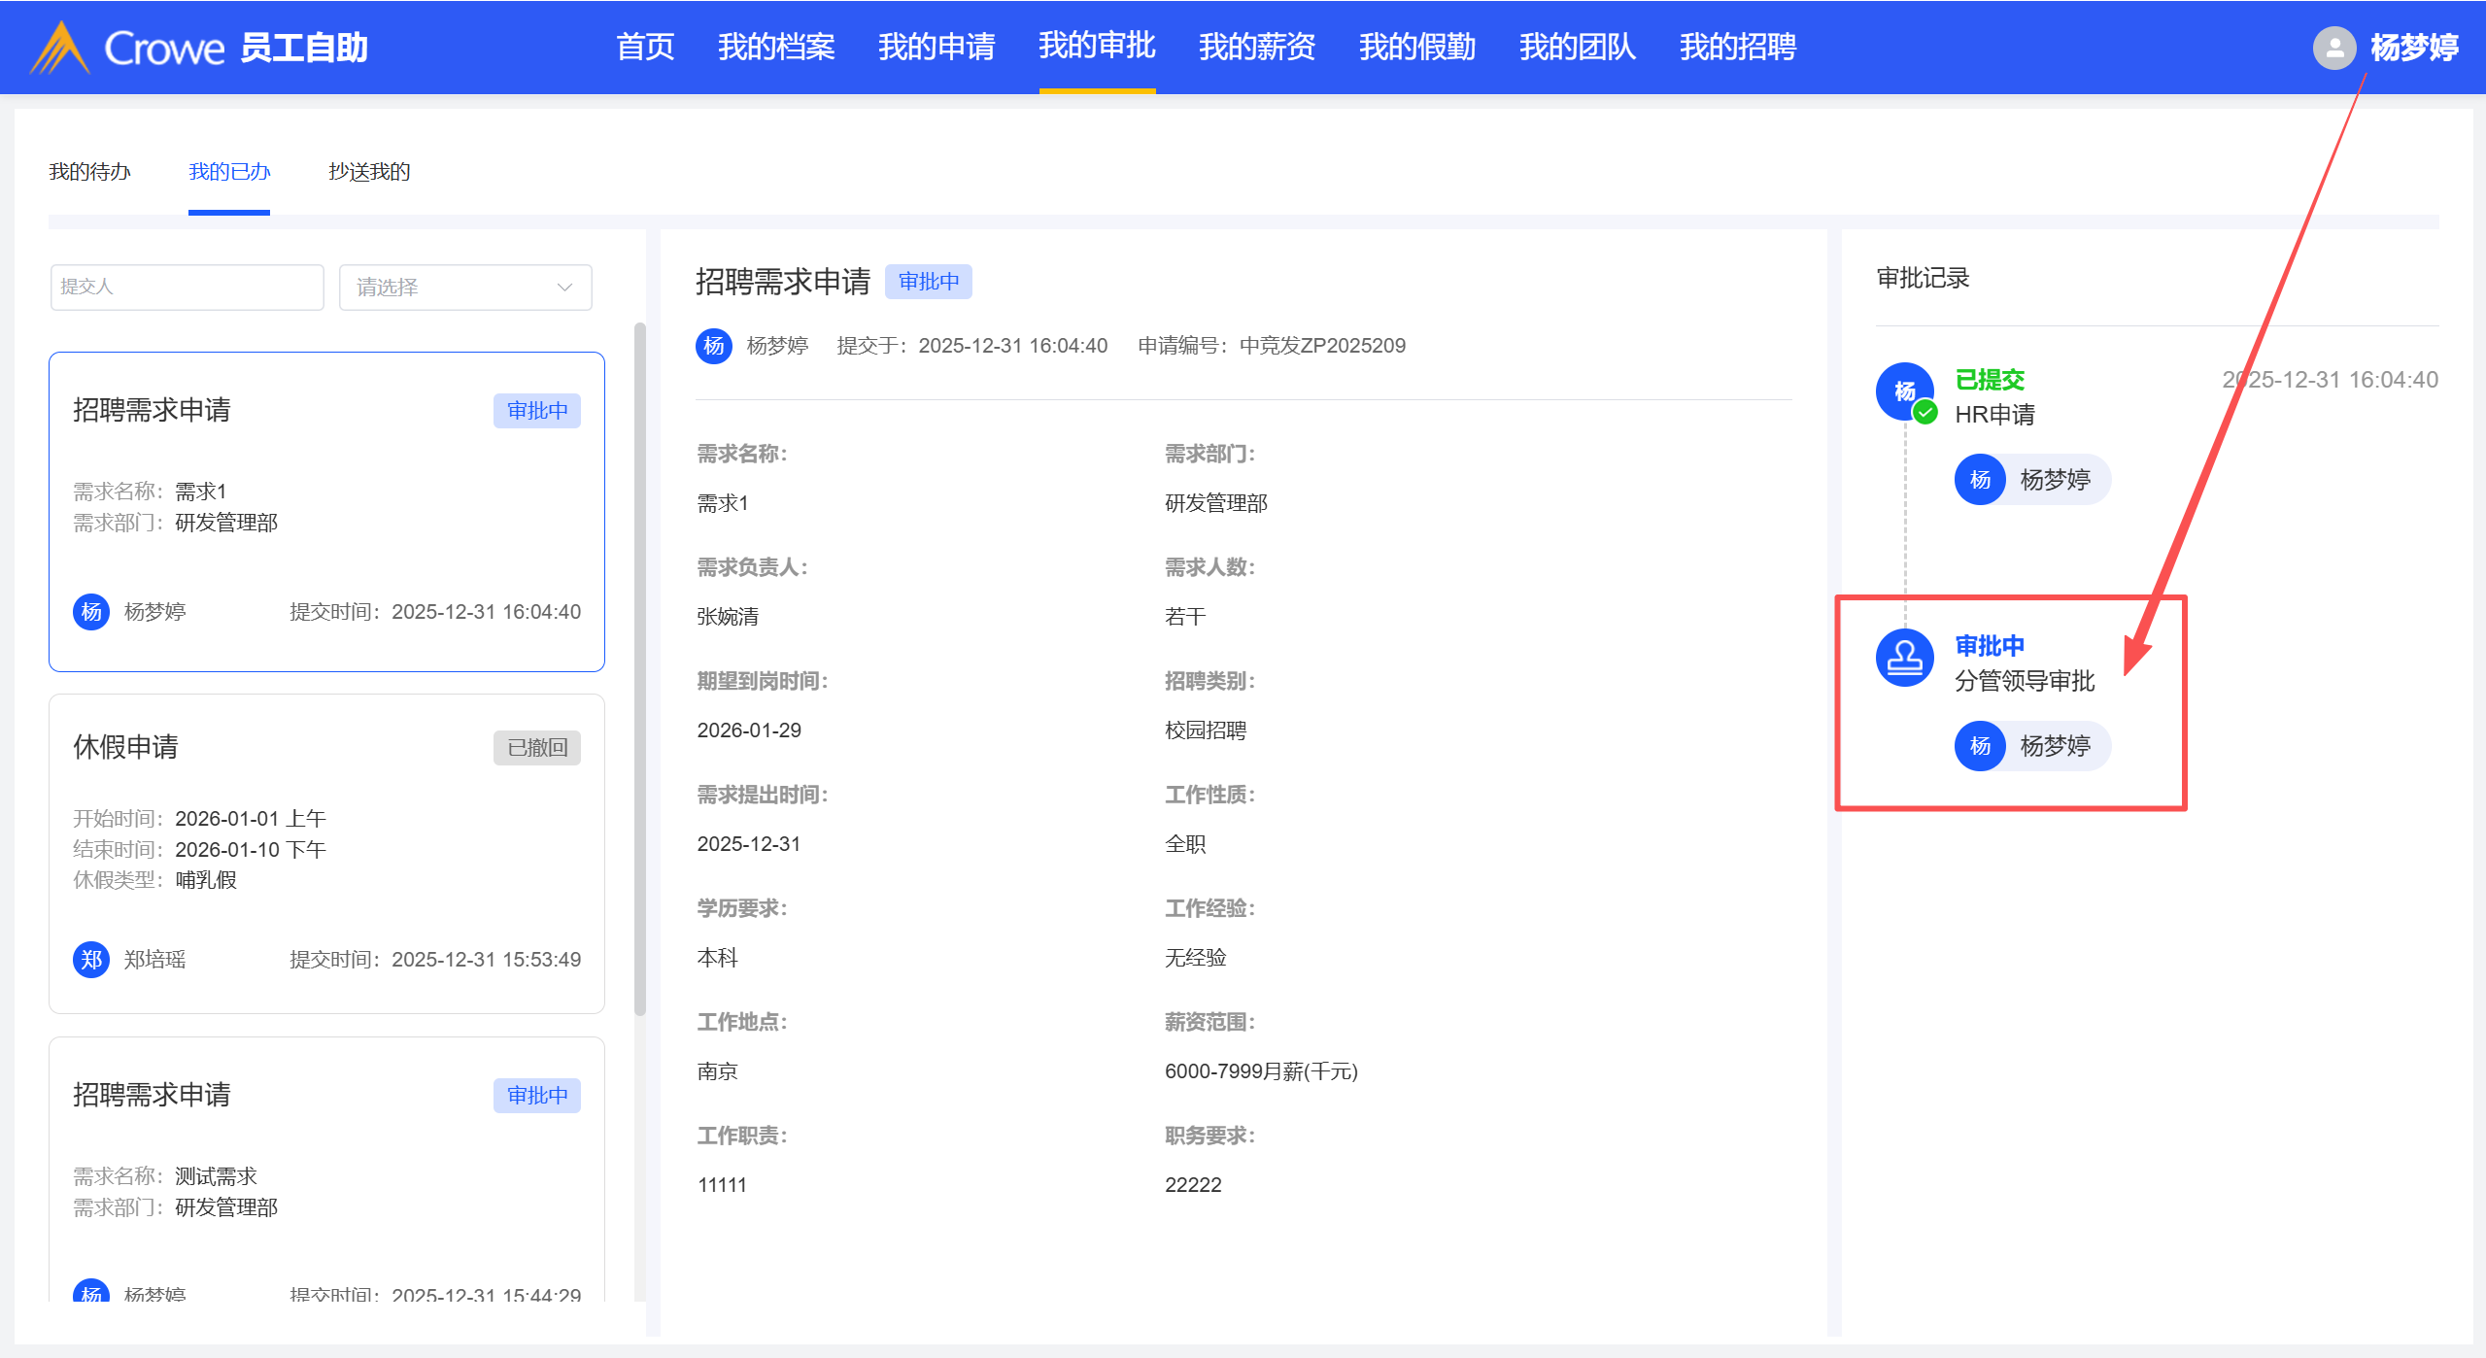Viewport: 2486px width, 1358px height.
Task: Open 我的薪资 in top navigation
Action: tap(1256, 47)
